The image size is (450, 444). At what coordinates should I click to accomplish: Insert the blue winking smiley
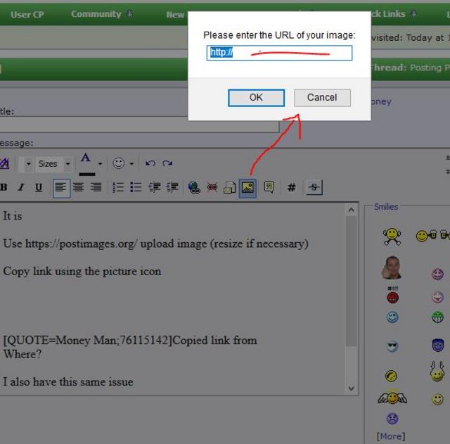pyautogui.click(x=392, y=317)
